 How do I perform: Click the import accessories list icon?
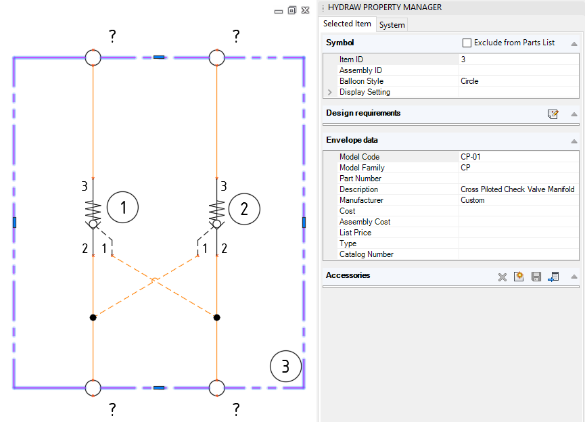tap(554, 277)
